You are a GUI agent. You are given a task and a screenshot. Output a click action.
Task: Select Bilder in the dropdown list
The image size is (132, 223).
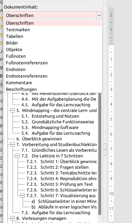coord(53,43)
